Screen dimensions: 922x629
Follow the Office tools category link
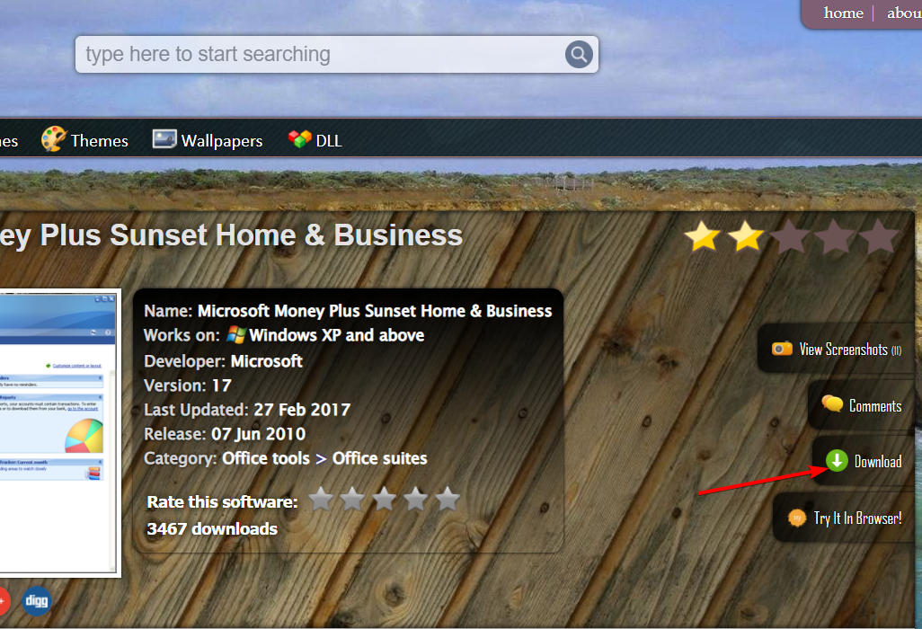(x=266, y=458)
